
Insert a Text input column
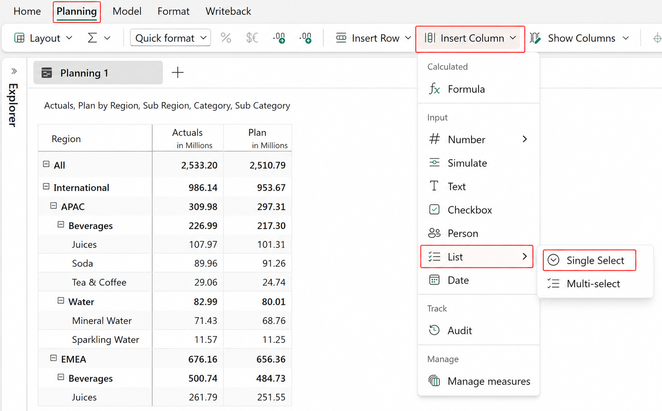(x=479, y=186)
